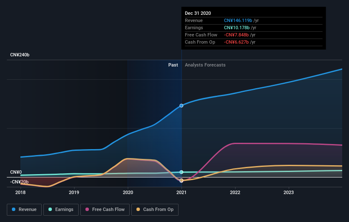Click the Revenue label in tooltip
The height and width of the screenshot is (222, 349).
point(194,20)
